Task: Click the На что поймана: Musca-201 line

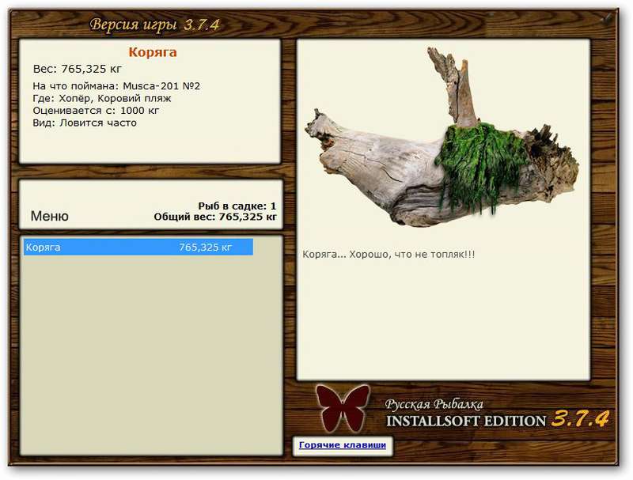Action: [116, 86]
